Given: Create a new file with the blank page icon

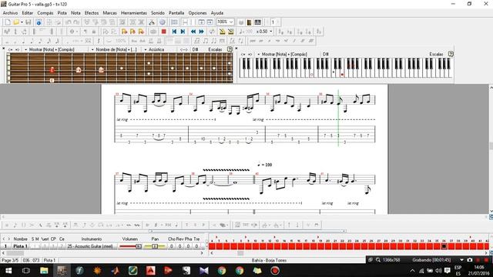Looking at the screenshot, I should click(x=8, y=22).
